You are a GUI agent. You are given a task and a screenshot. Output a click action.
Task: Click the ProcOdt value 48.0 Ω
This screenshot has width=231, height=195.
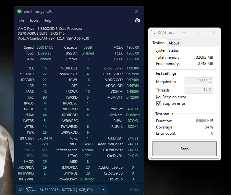133,109
